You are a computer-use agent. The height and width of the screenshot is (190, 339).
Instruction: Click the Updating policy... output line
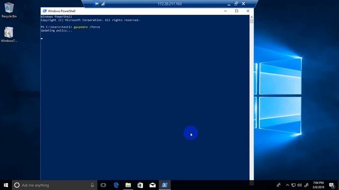(x=56, y=31)
